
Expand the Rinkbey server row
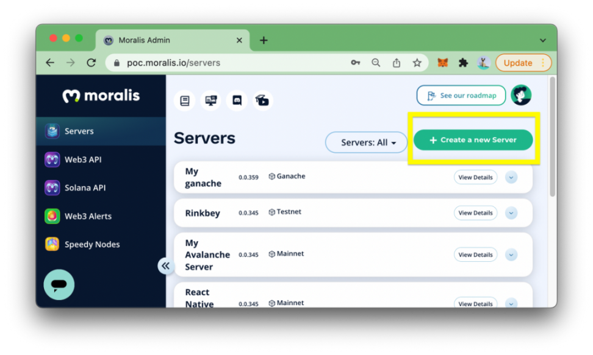pyautogui.click(x=511, y=213)
